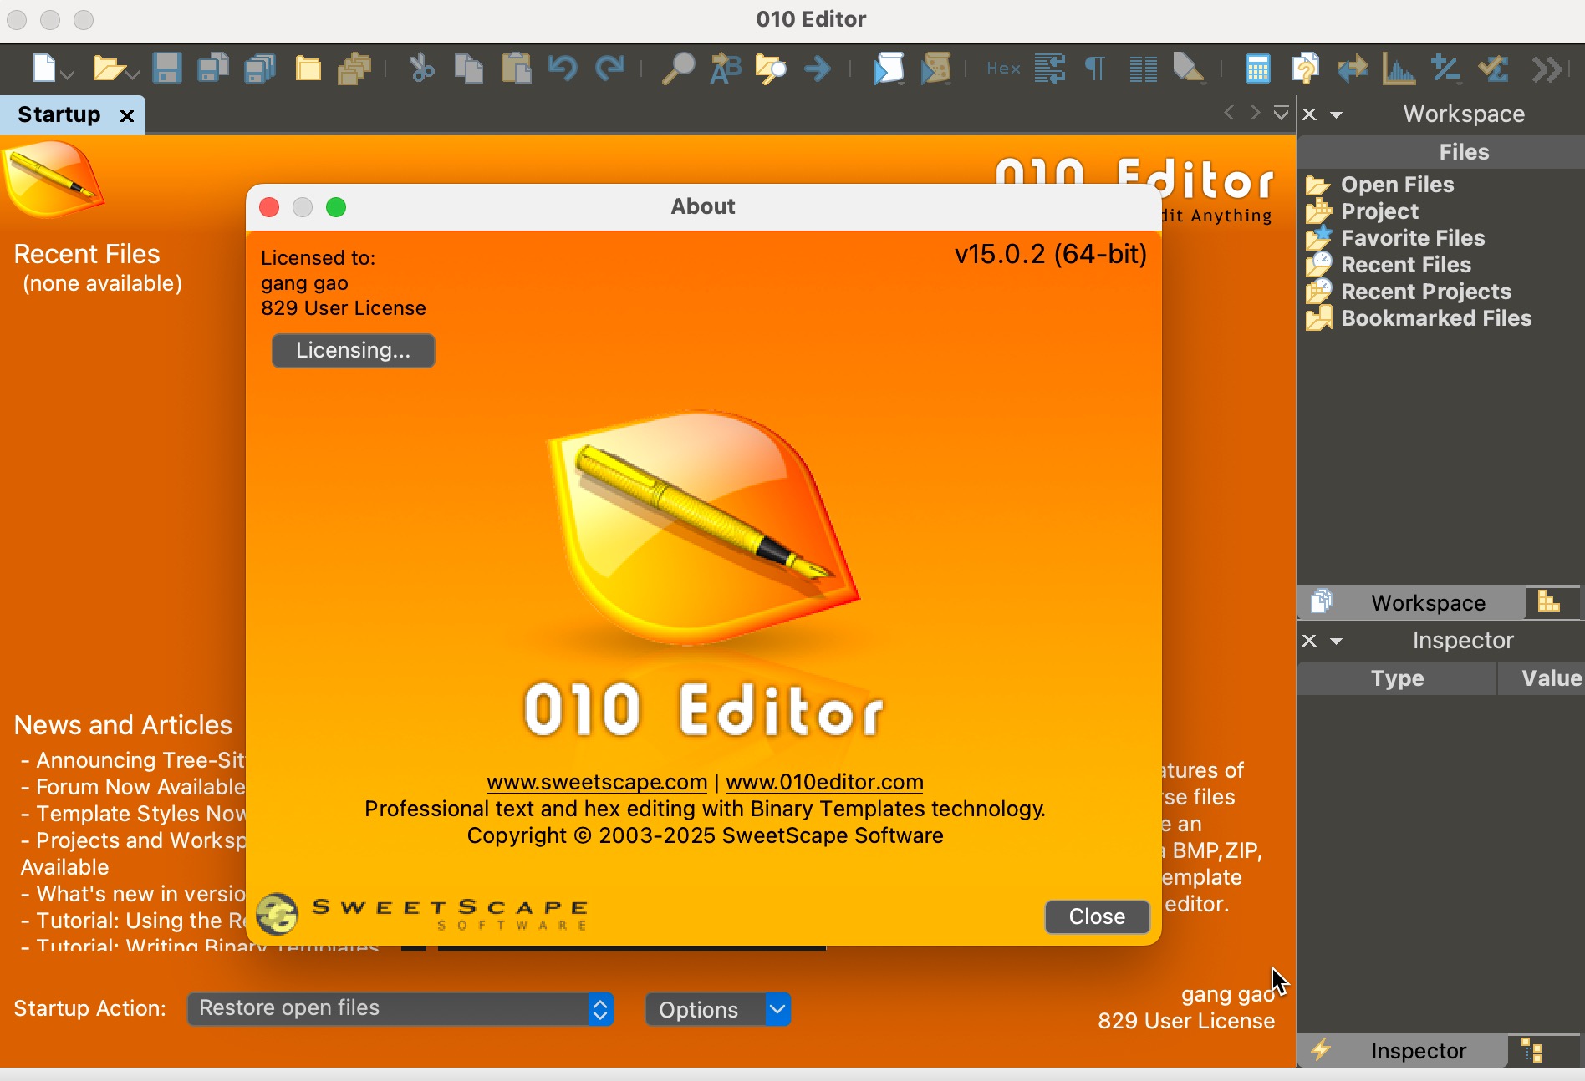Click the Find in Files icon
1585x1081 pixels.
(772, 68)
